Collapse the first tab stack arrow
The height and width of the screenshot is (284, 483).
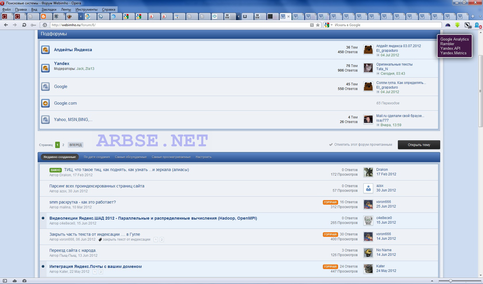click(81, 16)
